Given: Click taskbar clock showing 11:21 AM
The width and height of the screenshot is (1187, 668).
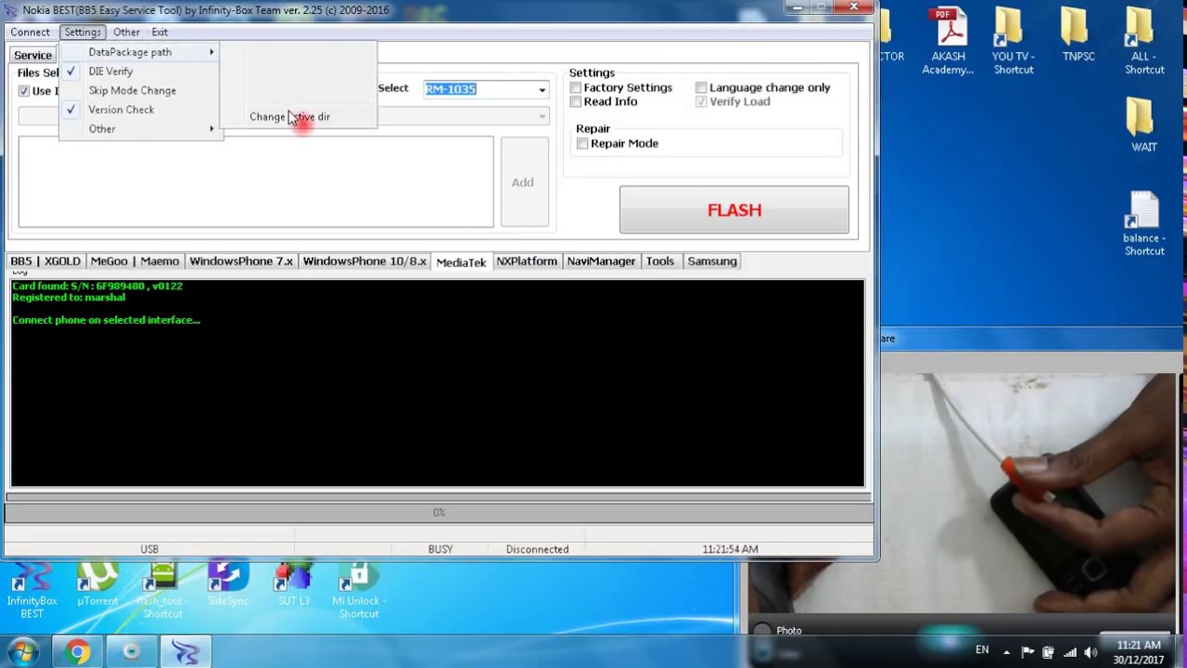Looking at the screenshot, I should point(1139,652).
